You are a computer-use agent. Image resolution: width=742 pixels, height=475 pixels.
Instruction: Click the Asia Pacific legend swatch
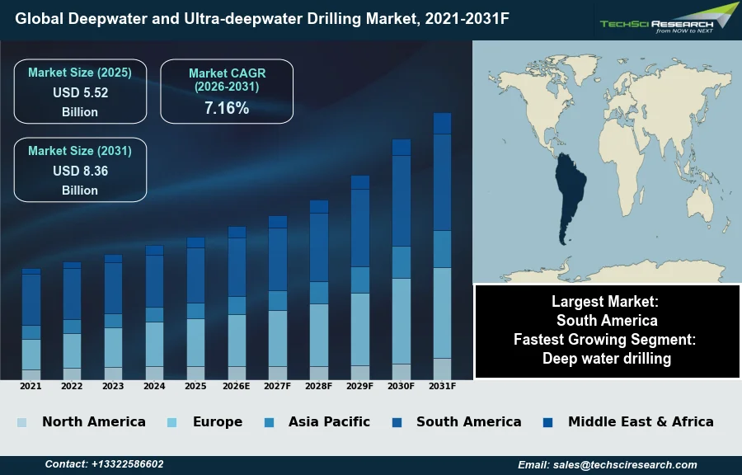click(268, 422)
